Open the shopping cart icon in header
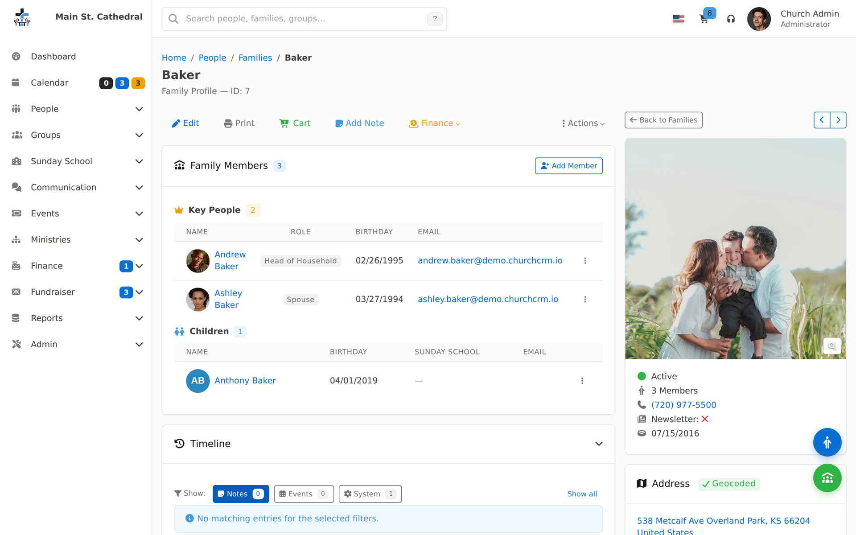Image resolution: width=856 pixels, height=535 pixels. point(704,19)
